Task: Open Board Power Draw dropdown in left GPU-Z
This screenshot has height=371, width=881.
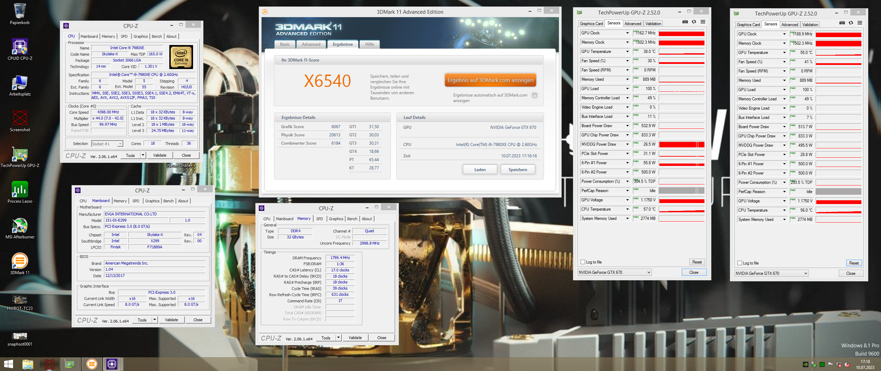Action: [x=627, y=126]
